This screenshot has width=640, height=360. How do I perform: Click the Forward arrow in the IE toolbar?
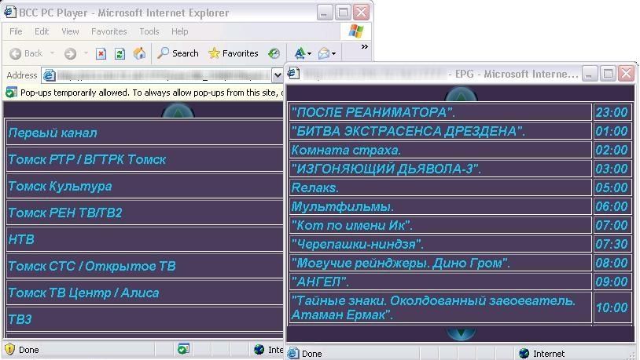70,53
